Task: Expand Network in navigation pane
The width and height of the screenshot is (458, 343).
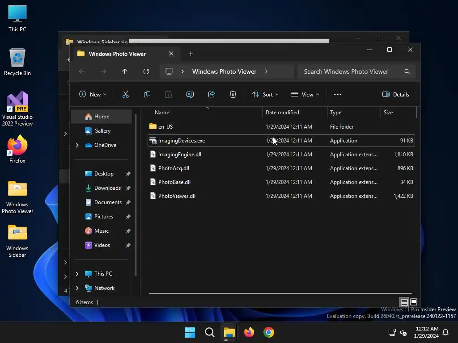Action: 77,288
